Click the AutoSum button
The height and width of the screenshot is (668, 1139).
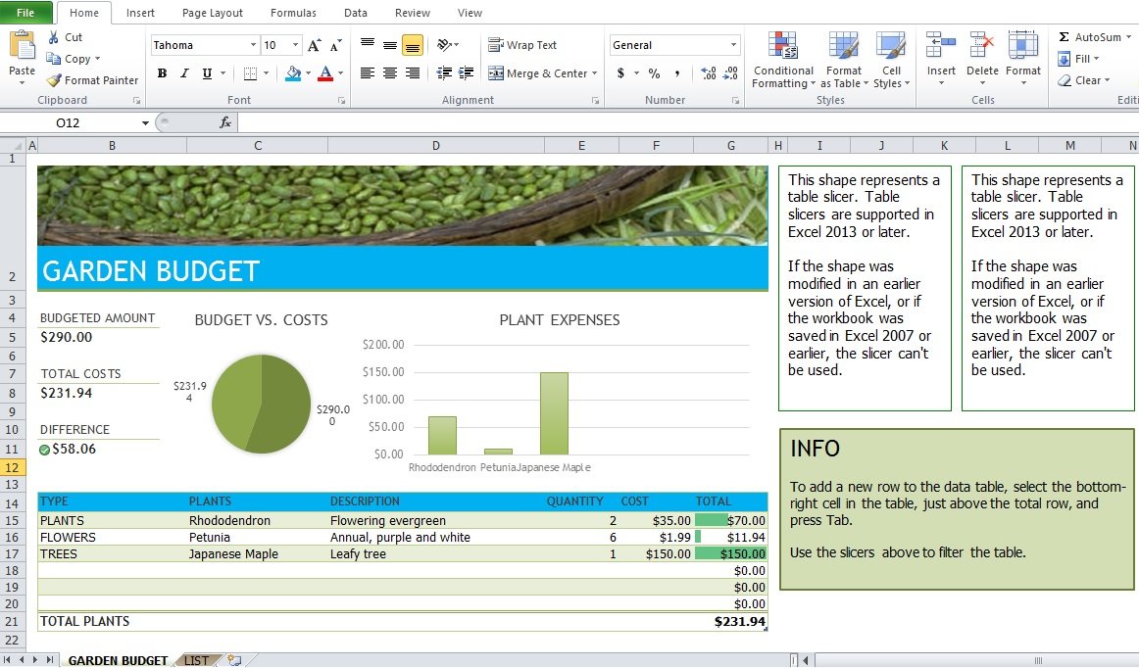[1090, 37]
